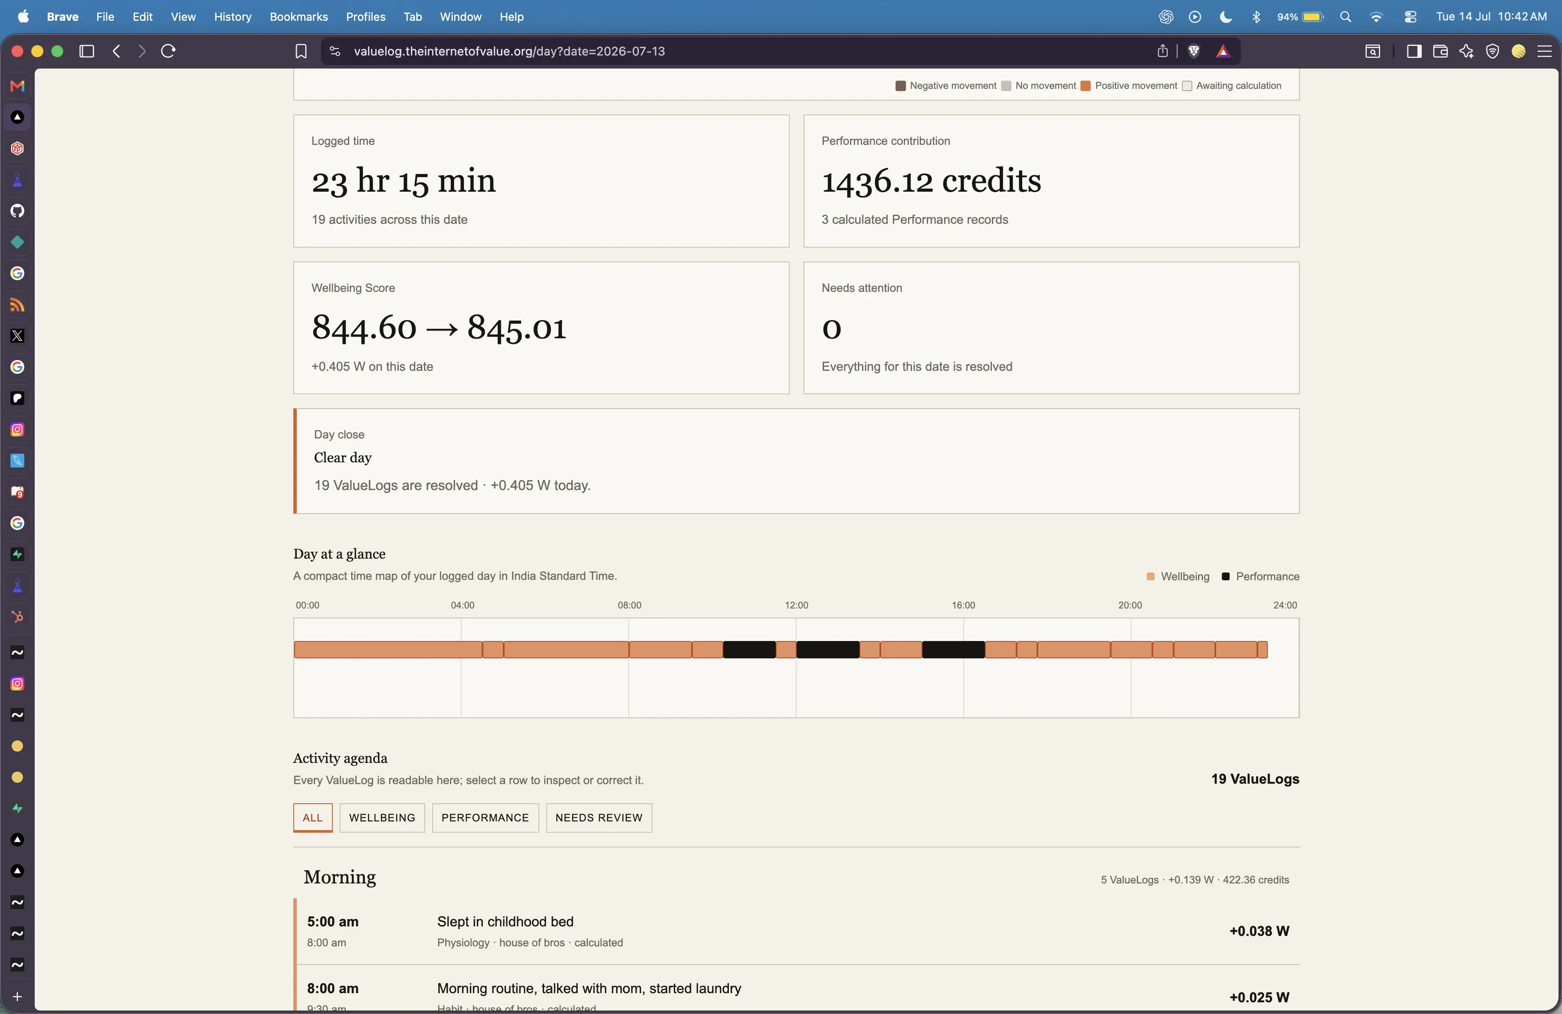Viewport: 1562px width, 1014px height.
Task: Open battery status in menu bar
Action: pyautogui.click(x=1300, y=17)
